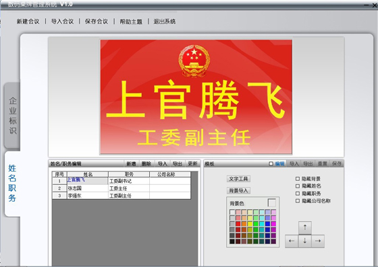378x267 pixels.
Task: Click 删除 in name editor toolbar
Action: click(x=146, y=163)
